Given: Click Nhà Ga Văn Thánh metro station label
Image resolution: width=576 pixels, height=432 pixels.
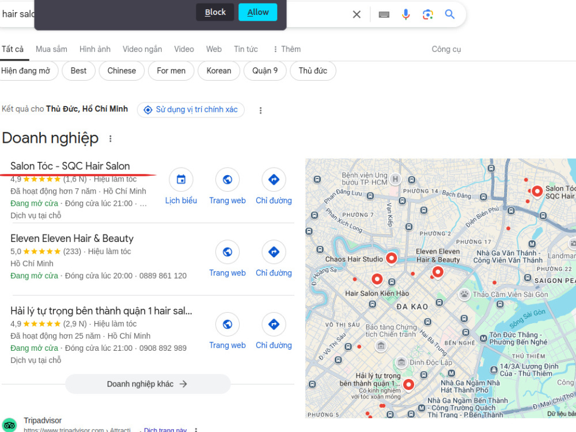Looking at the screenshot, I should click(507, 256).
